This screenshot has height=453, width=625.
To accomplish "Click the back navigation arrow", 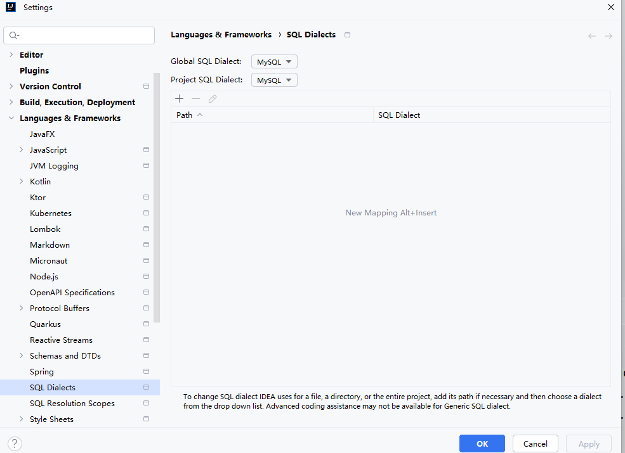I will point(592,36).
